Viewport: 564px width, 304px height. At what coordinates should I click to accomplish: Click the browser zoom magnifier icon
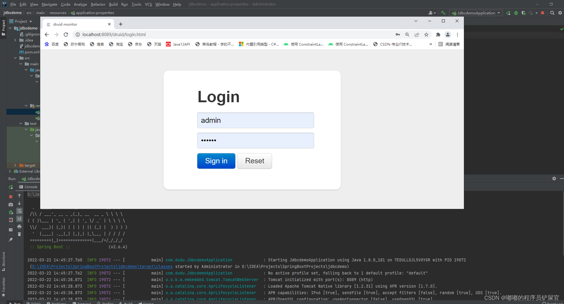tap(407, 35)
